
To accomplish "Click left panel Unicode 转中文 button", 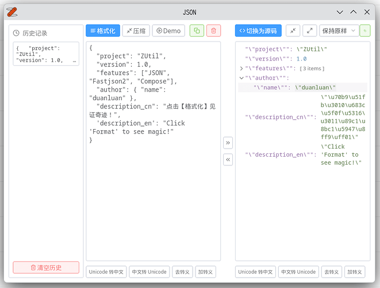I will (106, 272).
